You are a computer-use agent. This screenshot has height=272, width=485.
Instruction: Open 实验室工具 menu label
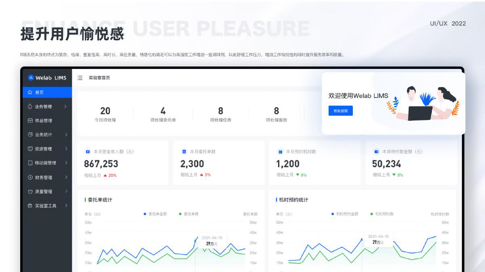(46, 206)
